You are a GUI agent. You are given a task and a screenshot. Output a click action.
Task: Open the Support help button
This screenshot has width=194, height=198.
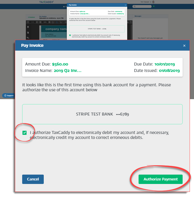tap(8, 96)
